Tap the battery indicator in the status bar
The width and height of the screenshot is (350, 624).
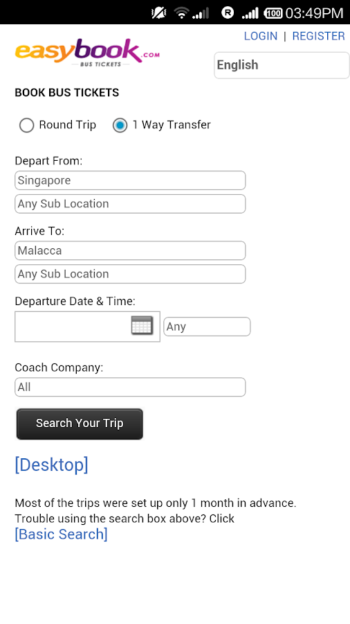click(273, 12)
